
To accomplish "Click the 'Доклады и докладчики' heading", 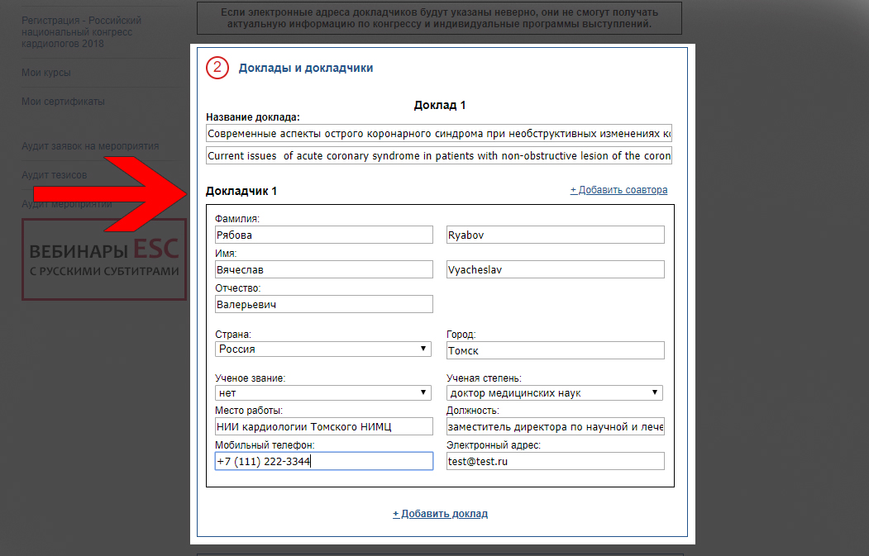I will click(305, 68).
